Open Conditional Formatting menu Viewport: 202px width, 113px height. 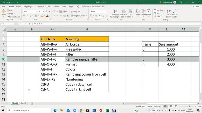(x=115, y=13)
